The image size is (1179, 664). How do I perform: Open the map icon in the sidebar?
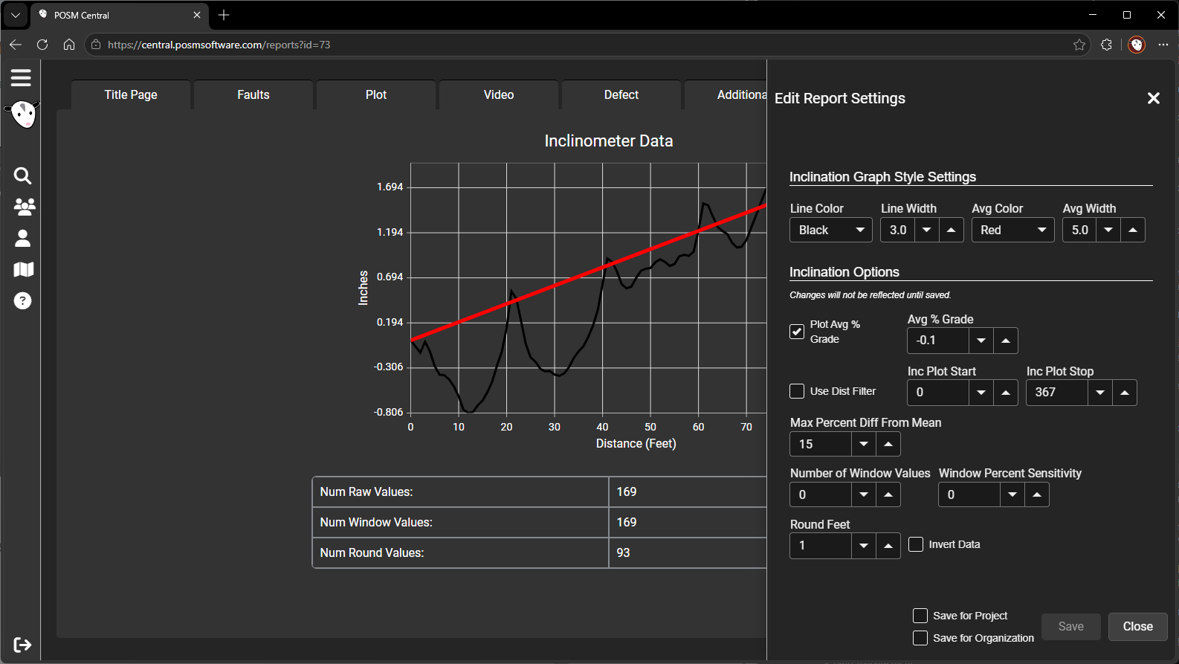point(23,269)
